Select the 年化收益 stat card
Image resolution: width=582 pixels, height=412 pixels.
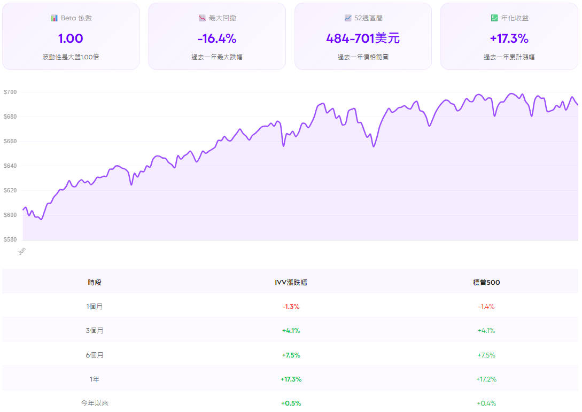tap(509, 36)
